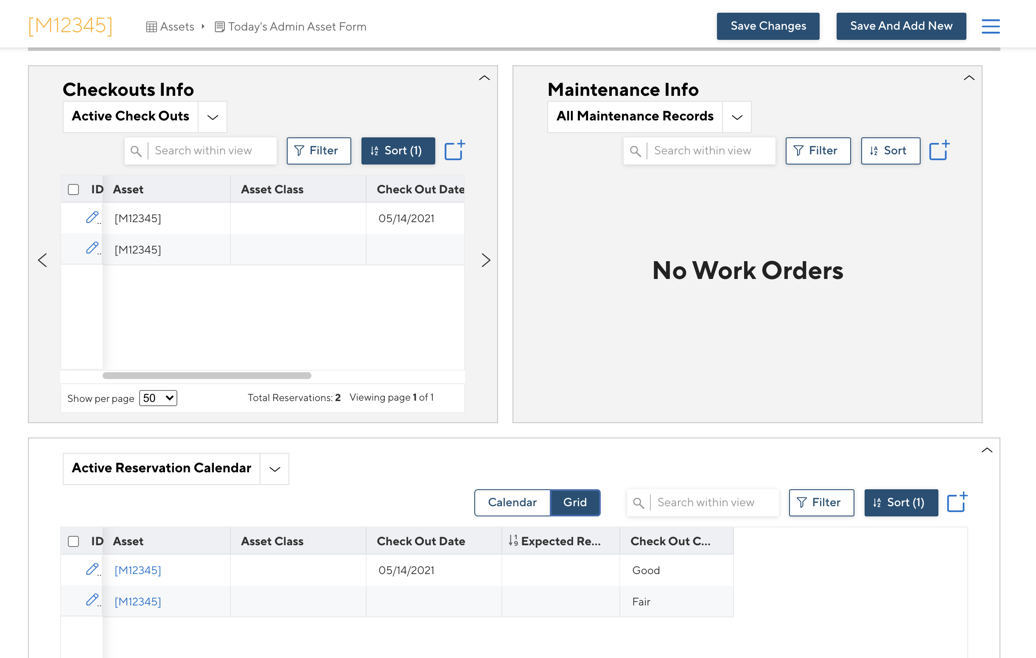Collapse the Maintenance Info section
The image size is (1036, 658).
pos(969,78)
